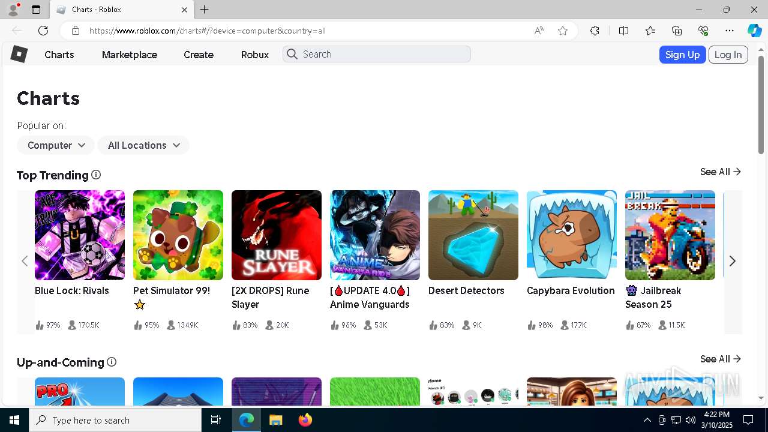This screenshot has width=768, height=432.
Task: Open the Tab actions menu icon
Action: (x=36, y=10)
